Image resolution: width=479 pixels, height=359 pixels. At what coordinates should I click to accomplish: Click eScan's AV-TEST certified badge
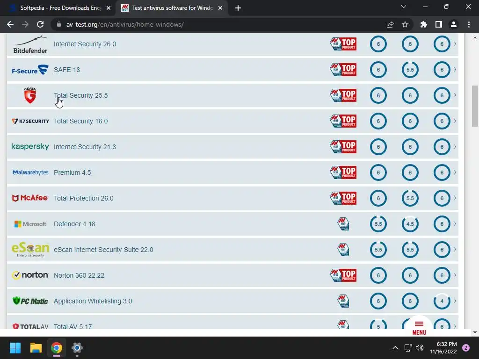343,250
